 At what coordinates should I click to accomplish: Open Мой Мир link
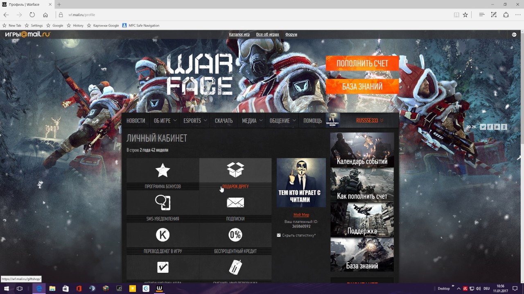click(x=301, y=215)
